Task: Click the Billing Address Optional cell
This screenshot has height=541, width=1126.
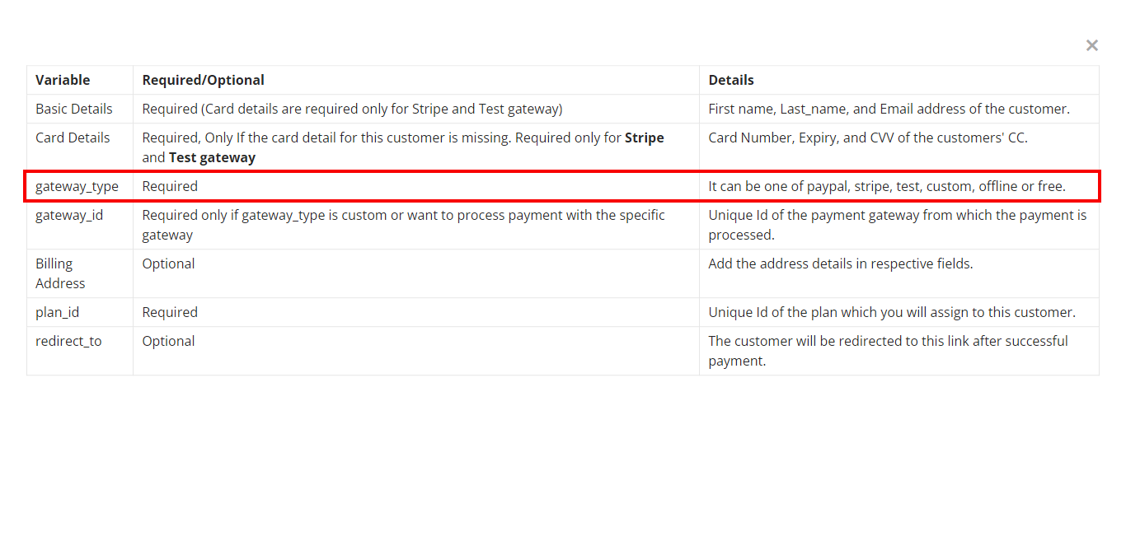Action: pyautogui.click(x=169, y=264)
